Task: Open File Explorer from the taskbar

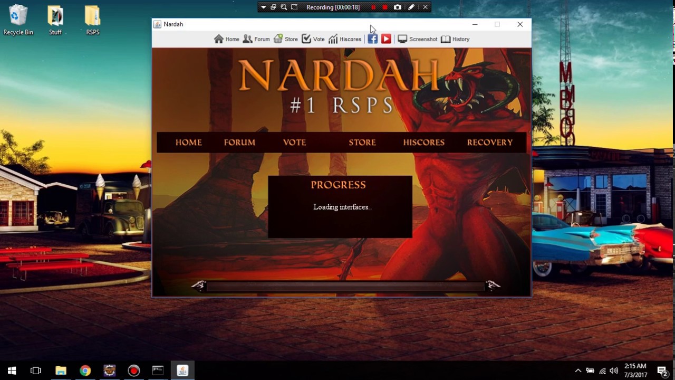Action: pos(61,370)
